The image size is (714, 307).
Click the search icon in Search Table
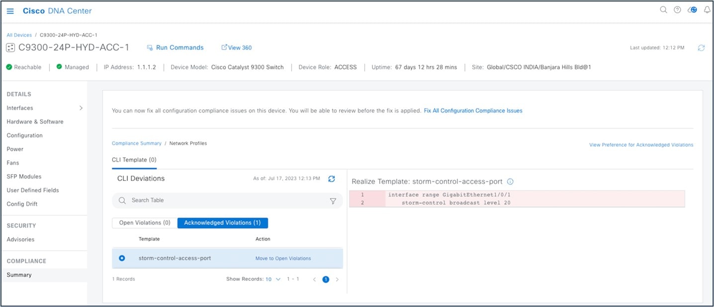coord(122,200)
